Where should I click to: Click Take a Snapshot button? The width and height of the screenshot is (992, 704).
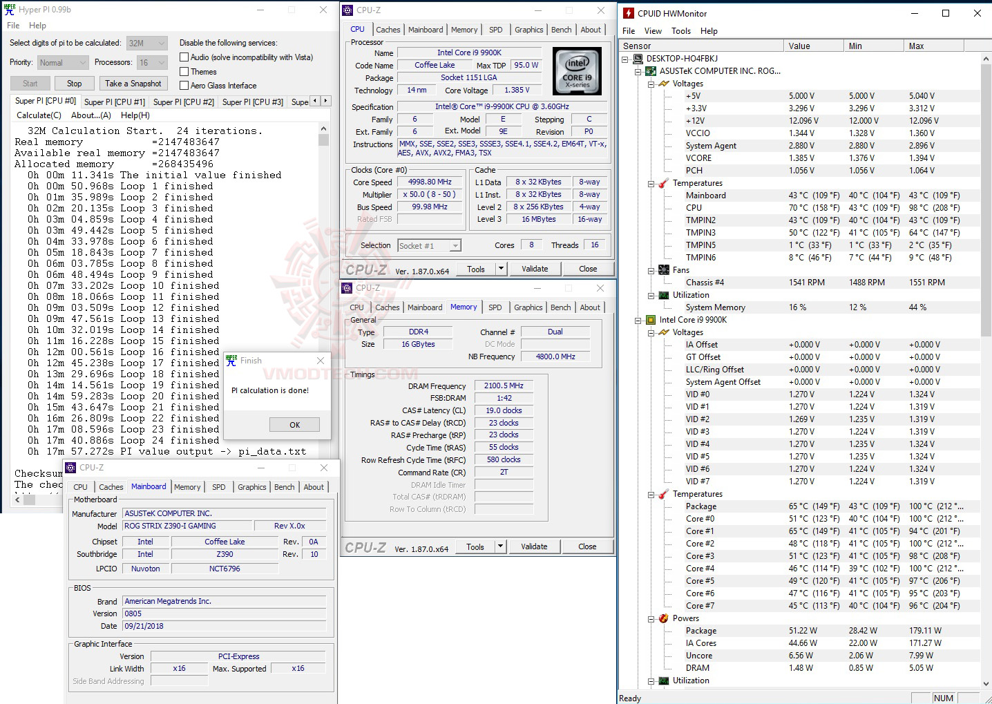click(x=133, y=84)
